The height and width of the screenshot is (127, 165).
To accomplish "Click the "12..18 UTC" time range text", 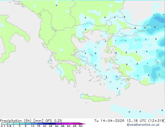I will (x=136, y=121).
